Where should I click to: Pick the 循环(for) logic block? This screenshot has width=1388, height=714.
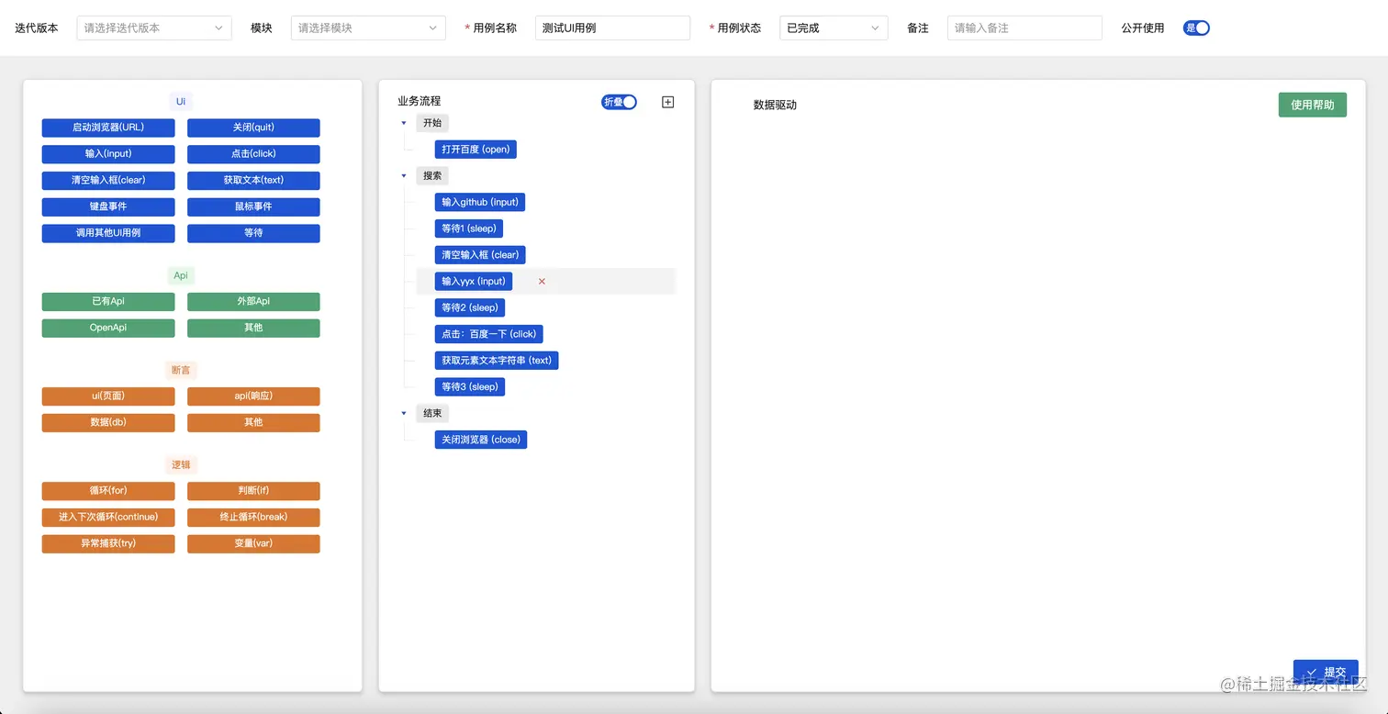coord(107,491)
